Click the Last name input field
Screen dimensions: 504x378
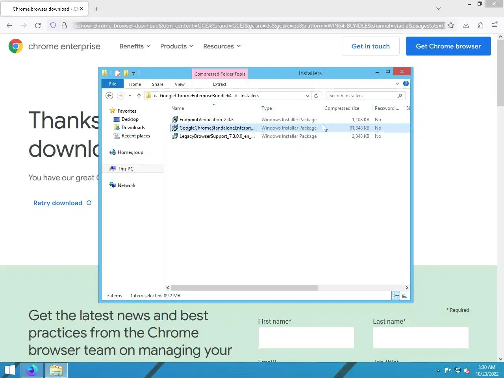[x=421, y=338]
